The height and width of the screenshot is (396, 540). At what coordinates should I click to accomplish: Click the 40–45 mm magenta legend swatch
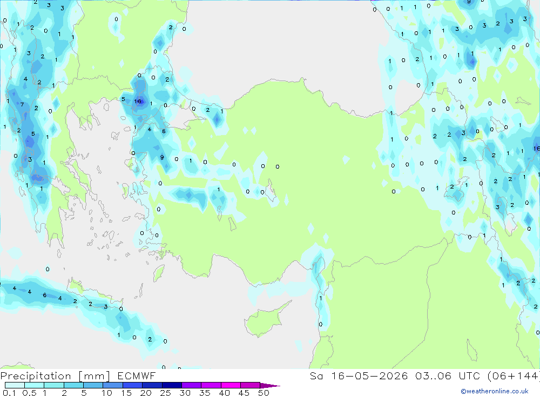pyautogui.click(x=231, y=385)
